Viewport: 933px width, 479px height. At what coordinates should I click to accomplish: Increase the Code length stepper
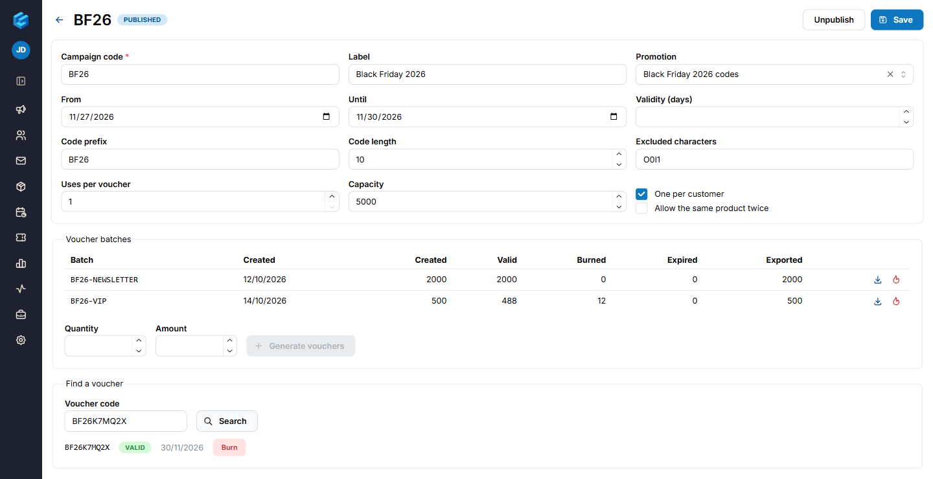pos(619,155)
